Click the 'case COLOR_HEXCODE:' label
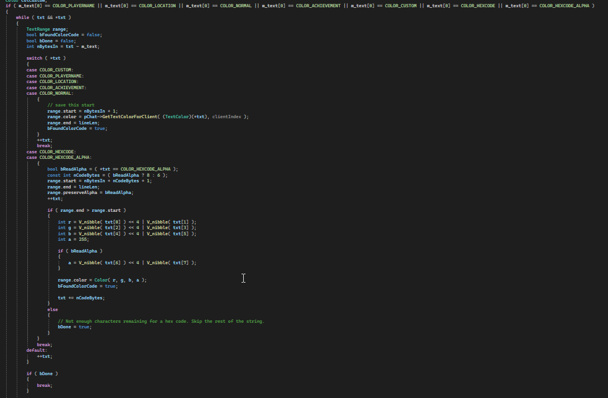 tap(51, 152)
